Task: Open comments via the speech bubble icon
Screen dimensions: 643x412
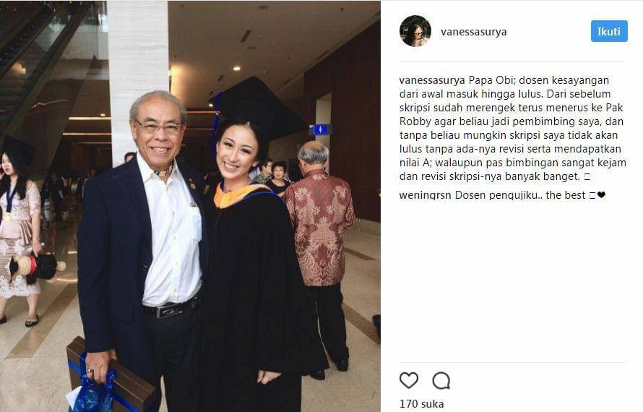Action: point(441,381)
